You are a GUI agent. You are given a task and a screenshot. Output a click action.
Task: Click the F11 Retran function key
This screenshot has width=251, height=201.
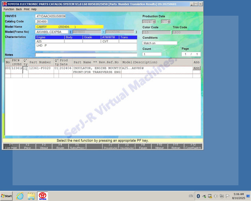click(x=176, y=146)
